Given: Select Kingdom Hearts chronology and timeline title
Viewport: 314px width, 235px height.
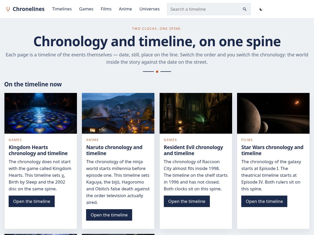Looking at the screenshot, I should coord(38,150).
